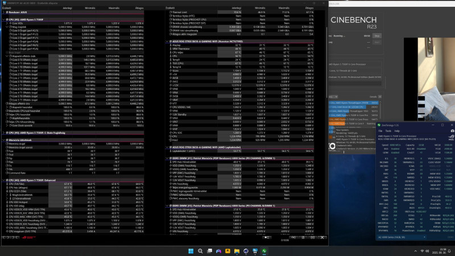Click the HWiNFO bottom toolbar close X icon
Viewport: 455px width, 256px height.
point(322,237)
